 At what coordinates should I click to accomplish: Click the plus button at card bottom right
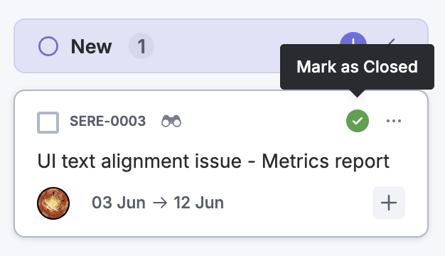click(x=389, y=203)
